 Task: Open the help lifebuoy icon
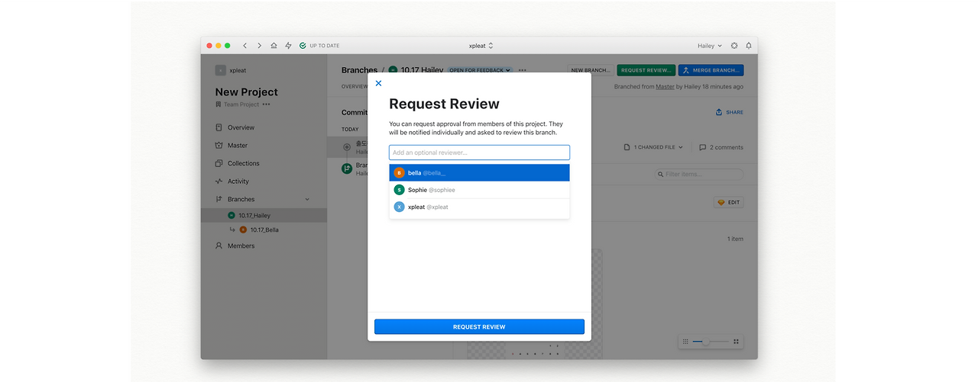[x=734, y=46]
